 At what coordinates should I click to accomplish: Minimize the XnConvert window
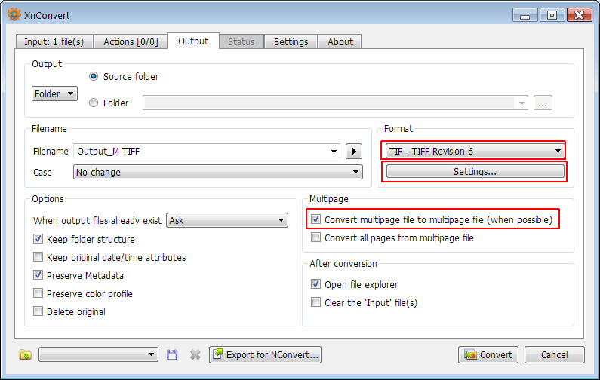pos(525,16)
